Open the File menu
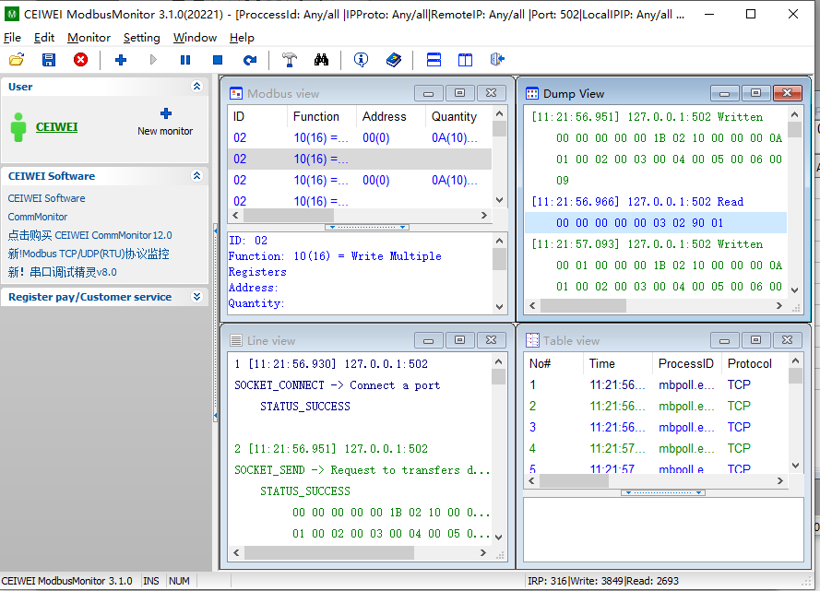 click(12, 38)
